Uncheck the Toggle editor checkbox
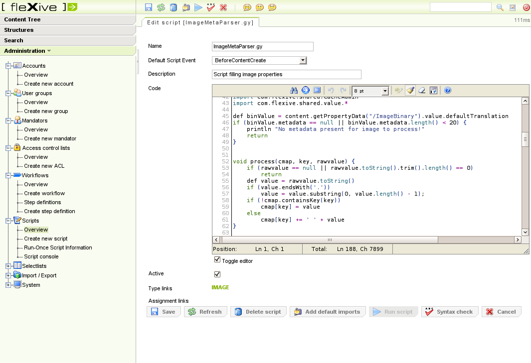Viewport: 531px width, 363px height. pos(217,259)
